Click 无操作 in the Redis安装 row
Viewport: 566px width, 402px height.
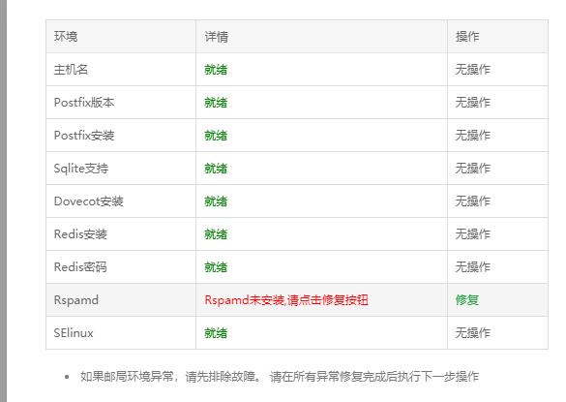pos(473,233)
